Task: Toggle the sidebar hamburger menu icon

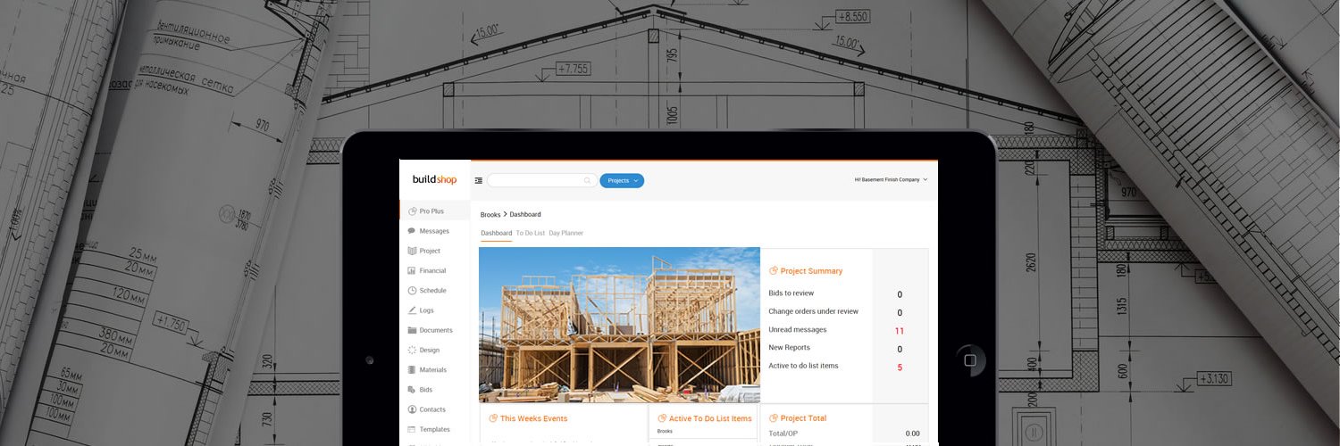Action: click(x=479, y=180)
